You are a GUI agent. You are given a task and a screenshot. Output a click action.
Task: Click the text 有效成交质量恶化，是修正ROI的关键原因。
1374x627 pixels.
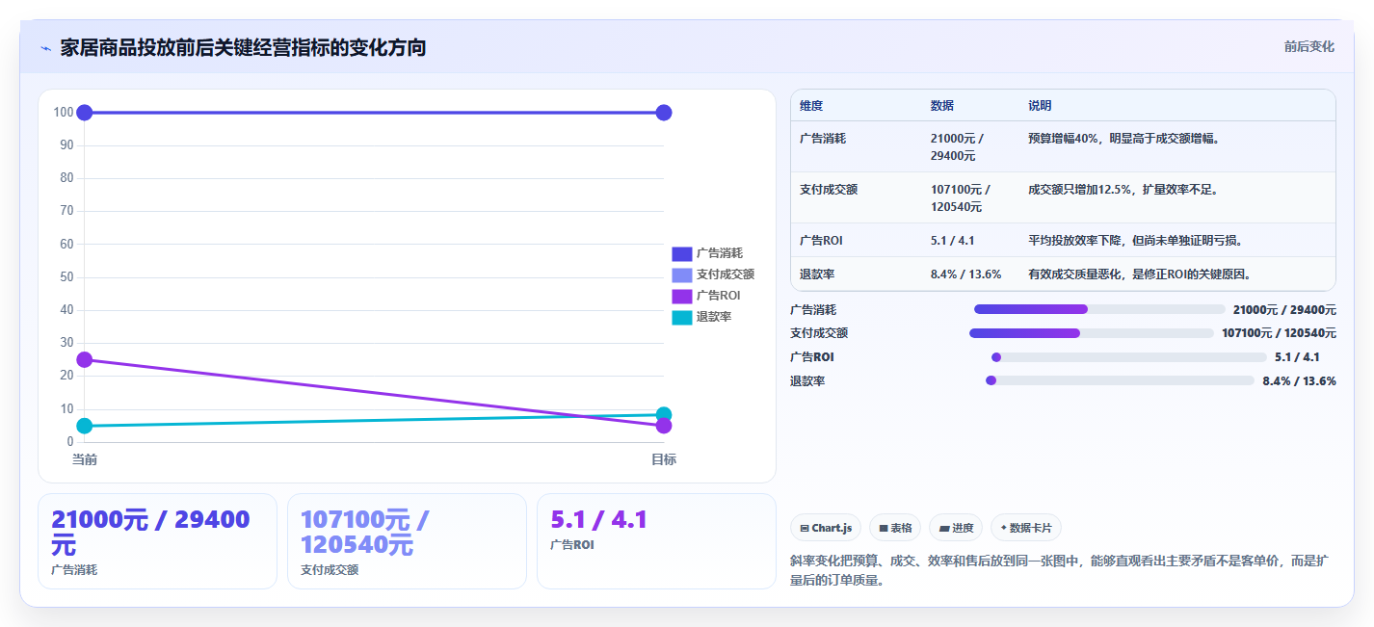(x=1142, y=274)
